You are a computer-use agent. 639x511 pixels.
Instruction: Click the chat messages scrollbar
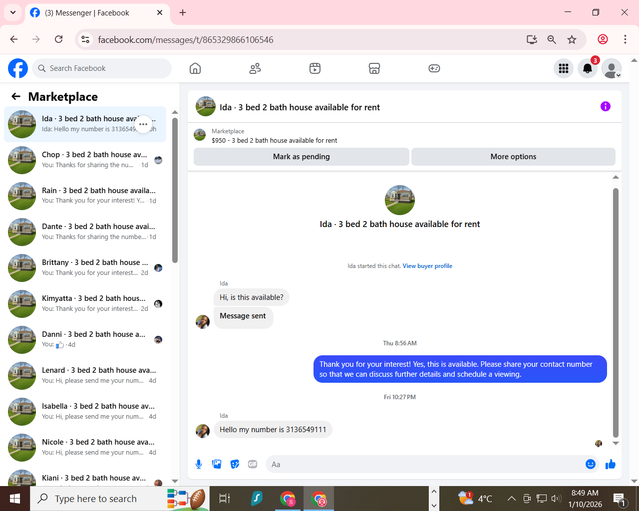616,312
